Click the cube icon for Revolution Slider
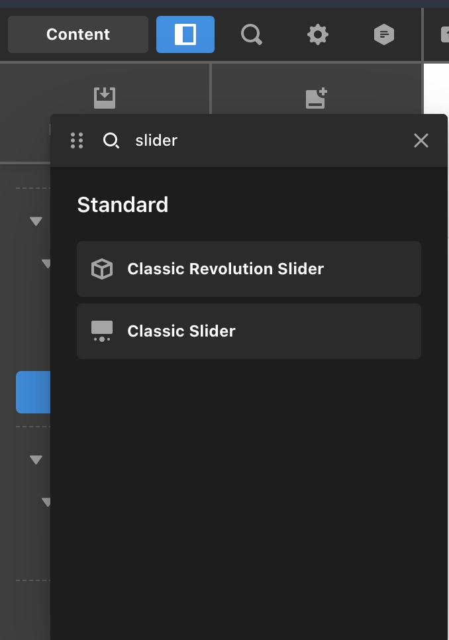The image size is (449, 640). point(102,269)
